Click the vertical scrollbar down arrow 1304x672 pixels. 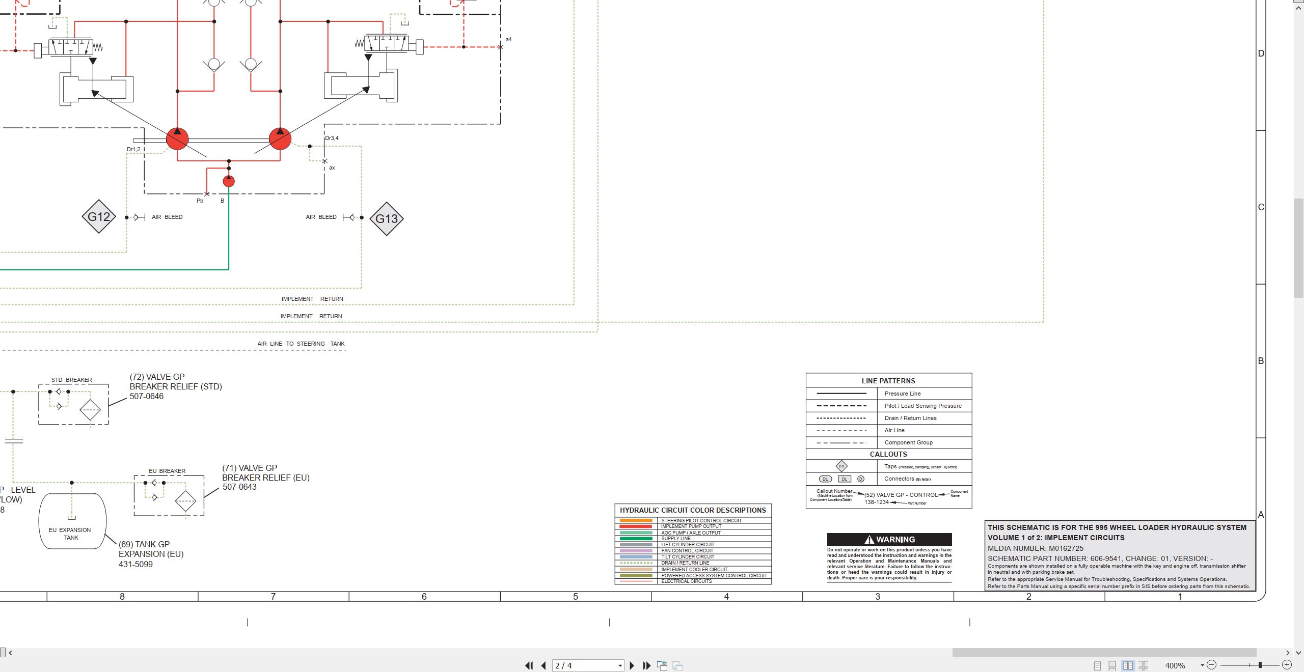point(1298,652)
